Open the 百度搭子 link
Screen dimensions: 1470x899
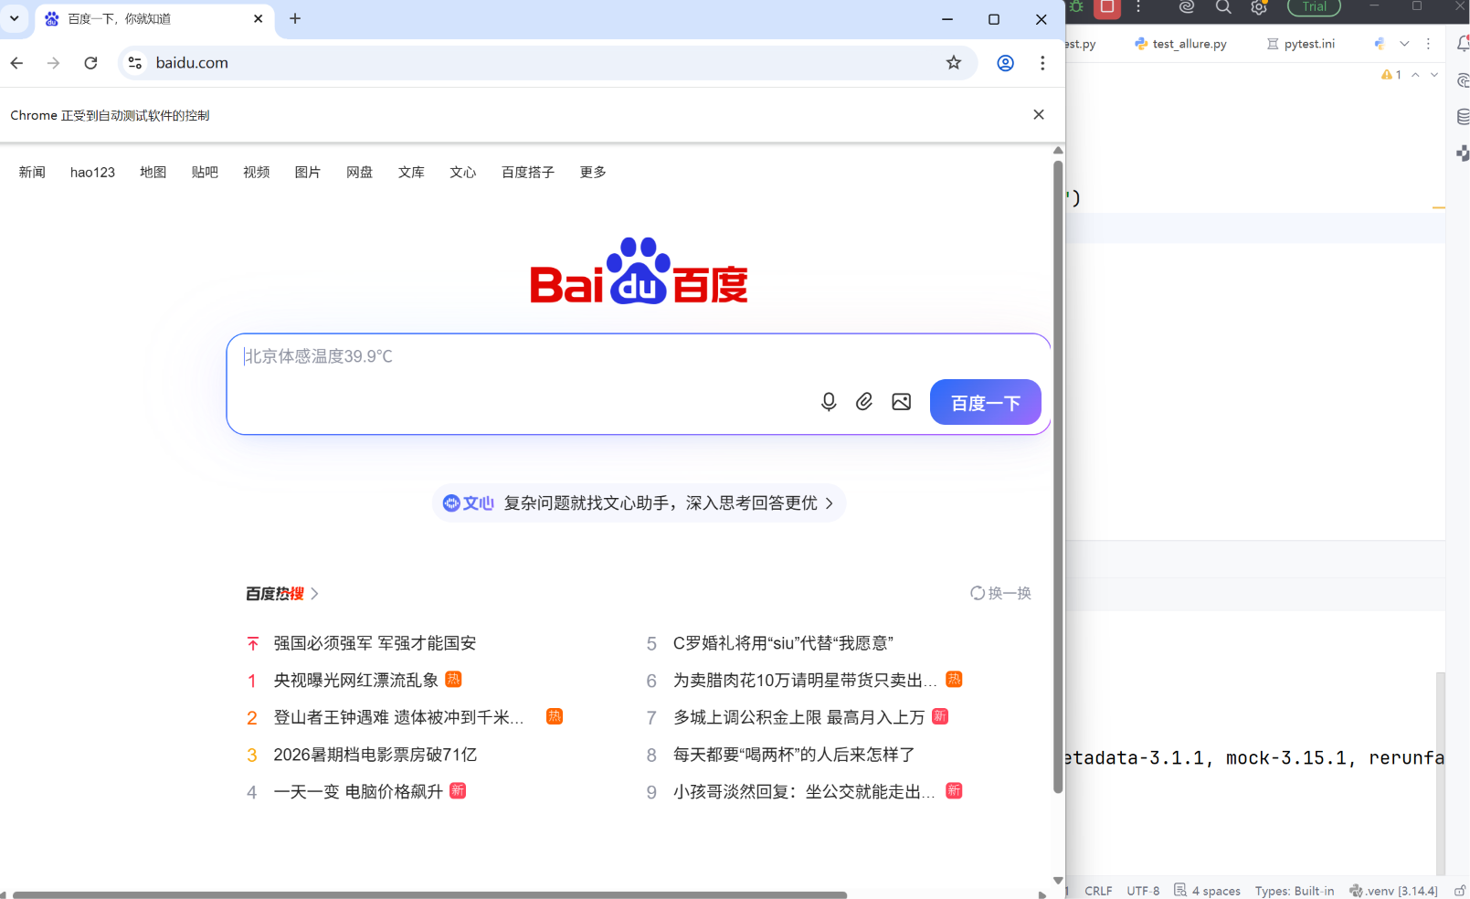[528, 172]
